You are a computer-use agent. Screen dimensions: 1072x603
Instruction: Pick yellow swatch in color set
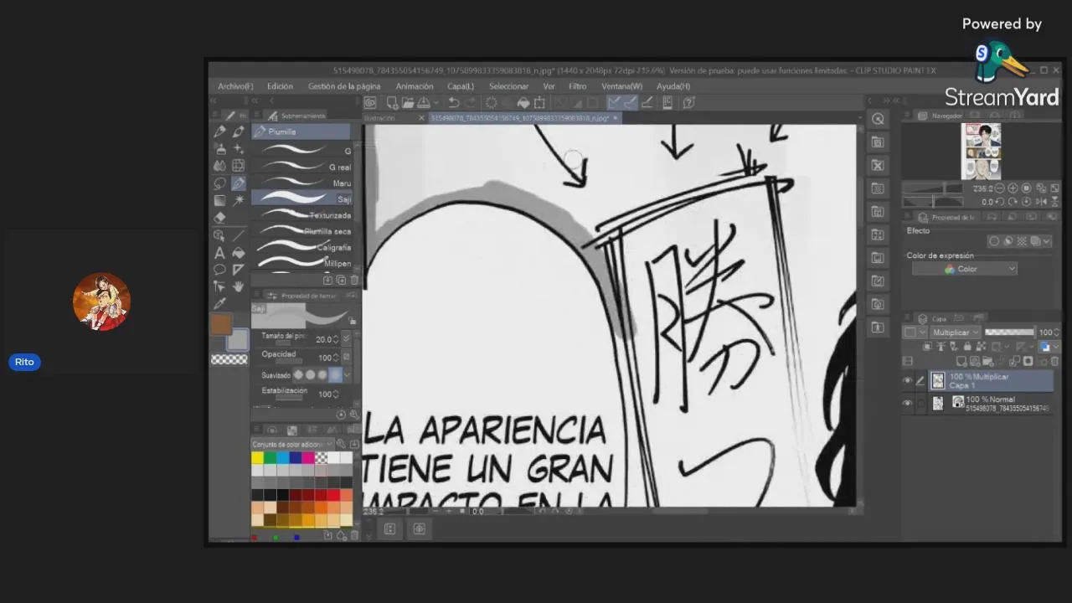coord(257,458)
